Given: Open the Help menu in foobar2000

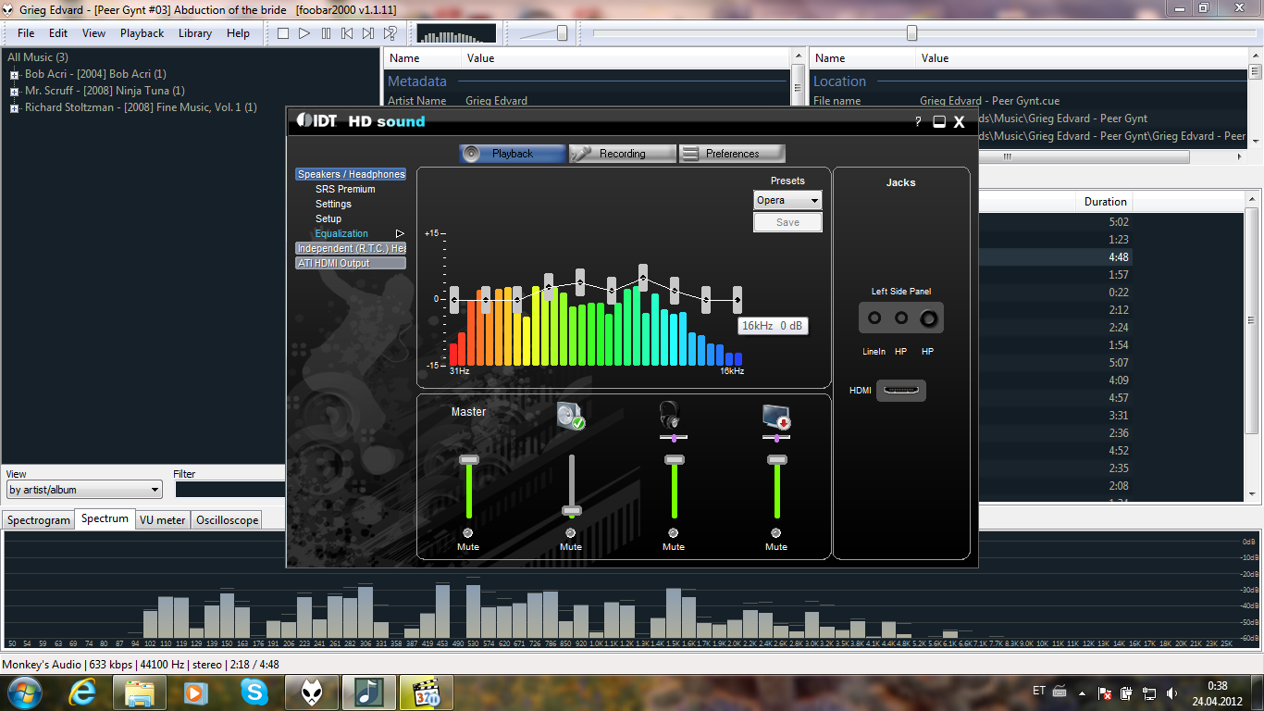Looking at the screenshot, I should pyautogui.click(x=238, y=33).
